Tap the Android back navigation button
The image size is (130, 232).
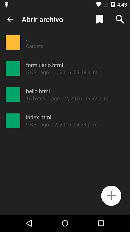click(x=29, y=223)
